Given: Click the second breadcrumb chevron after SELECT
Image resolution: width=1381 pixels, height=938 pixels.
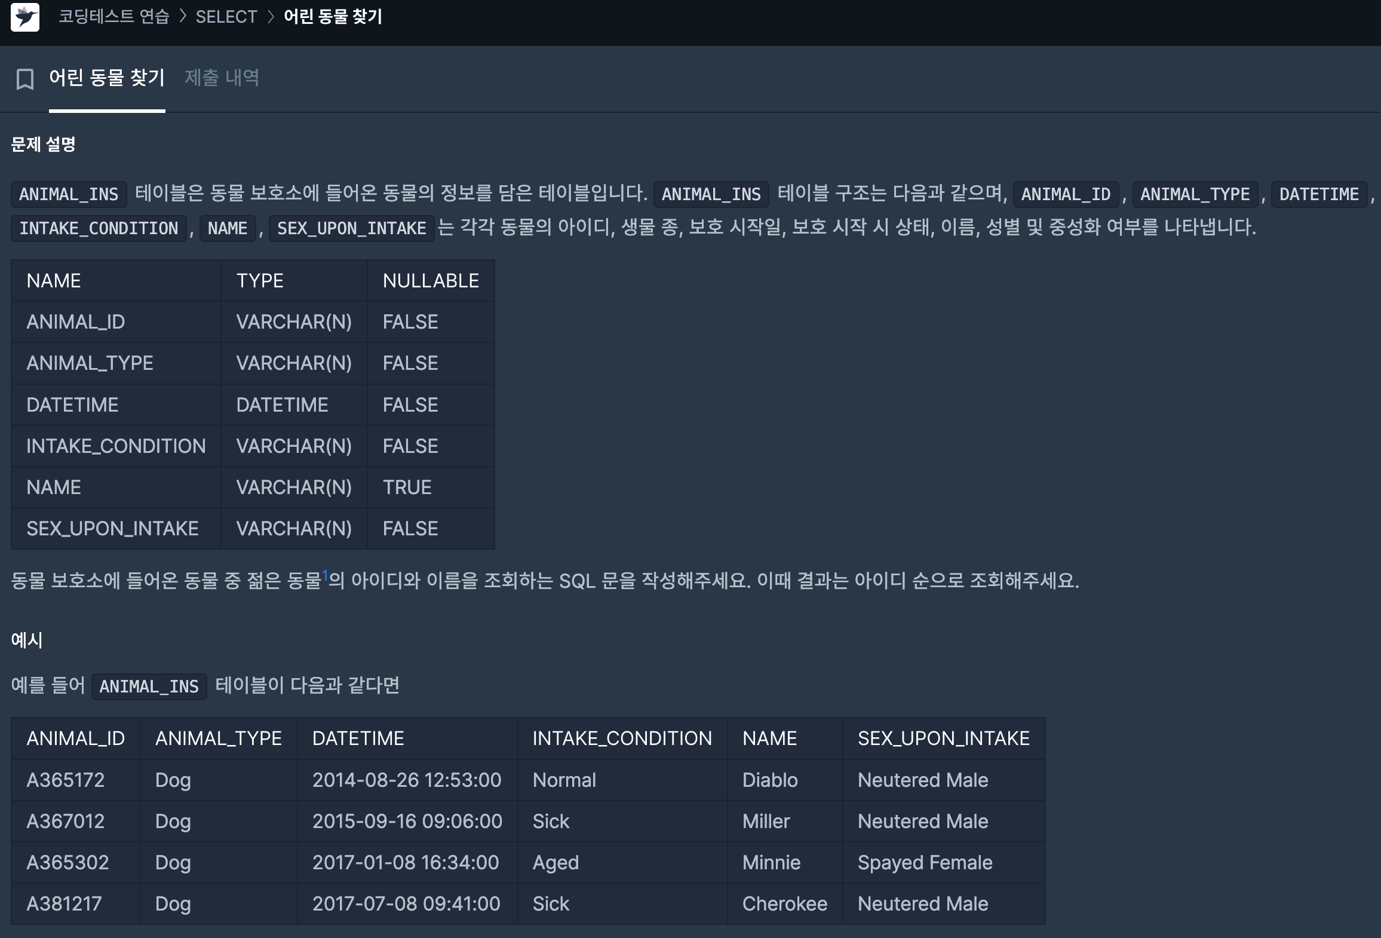Looking at the screenshot, I should (x=271, y=17).
